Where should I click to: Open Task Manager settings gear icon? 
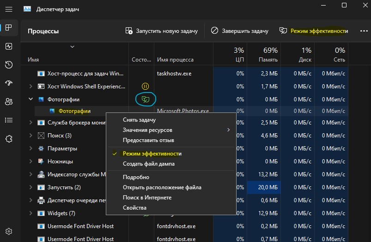point(9,231)
